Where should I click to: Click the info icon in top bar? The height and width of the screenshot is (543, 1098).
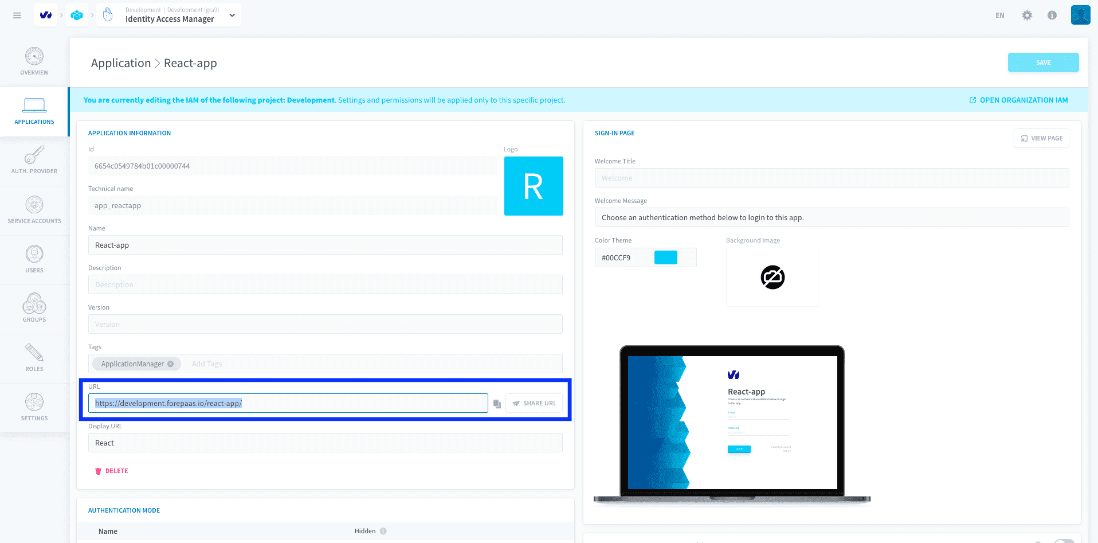point(1052,15)
